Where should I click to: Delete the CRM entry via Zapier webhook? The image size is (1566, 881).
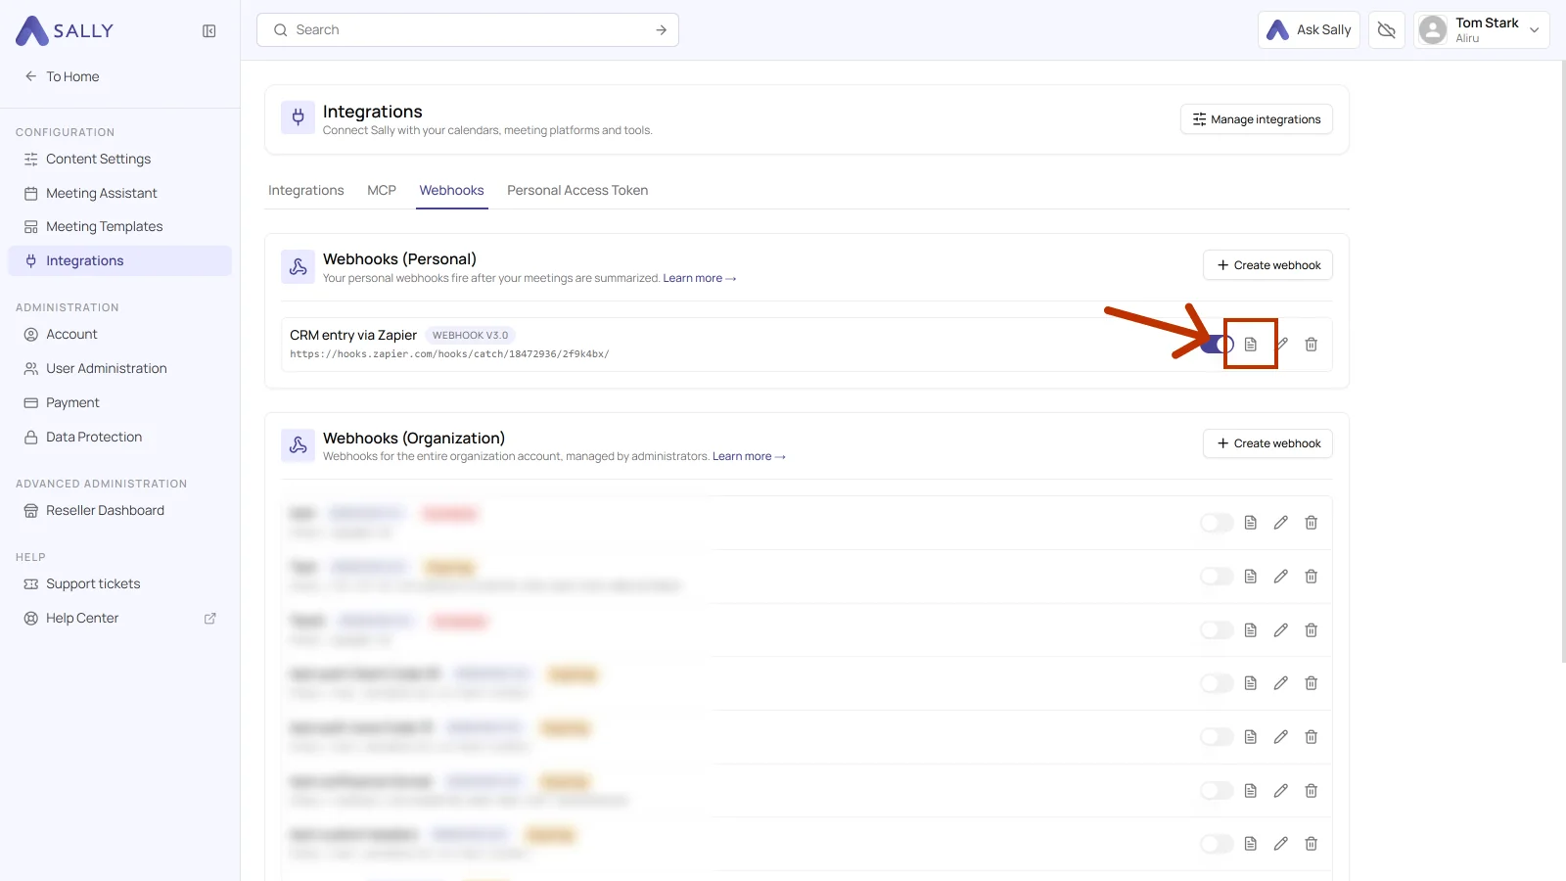1312,345
